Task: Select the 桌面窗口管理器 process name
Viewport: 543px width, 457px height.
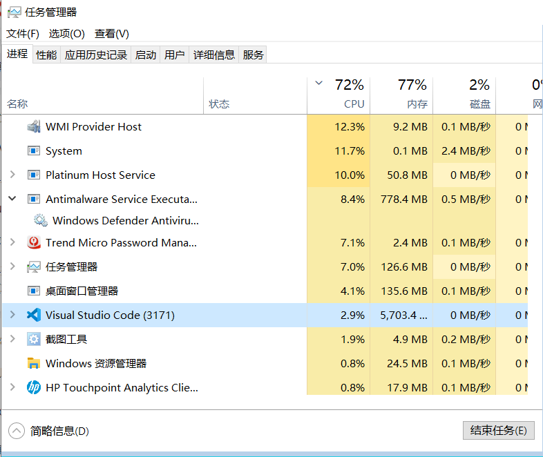Action: pos(82,291)
